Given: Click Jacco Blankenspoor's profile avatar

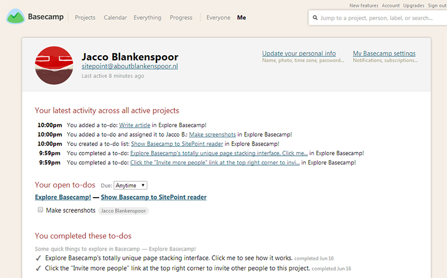Looking at the screenshot, I should 54,66.
